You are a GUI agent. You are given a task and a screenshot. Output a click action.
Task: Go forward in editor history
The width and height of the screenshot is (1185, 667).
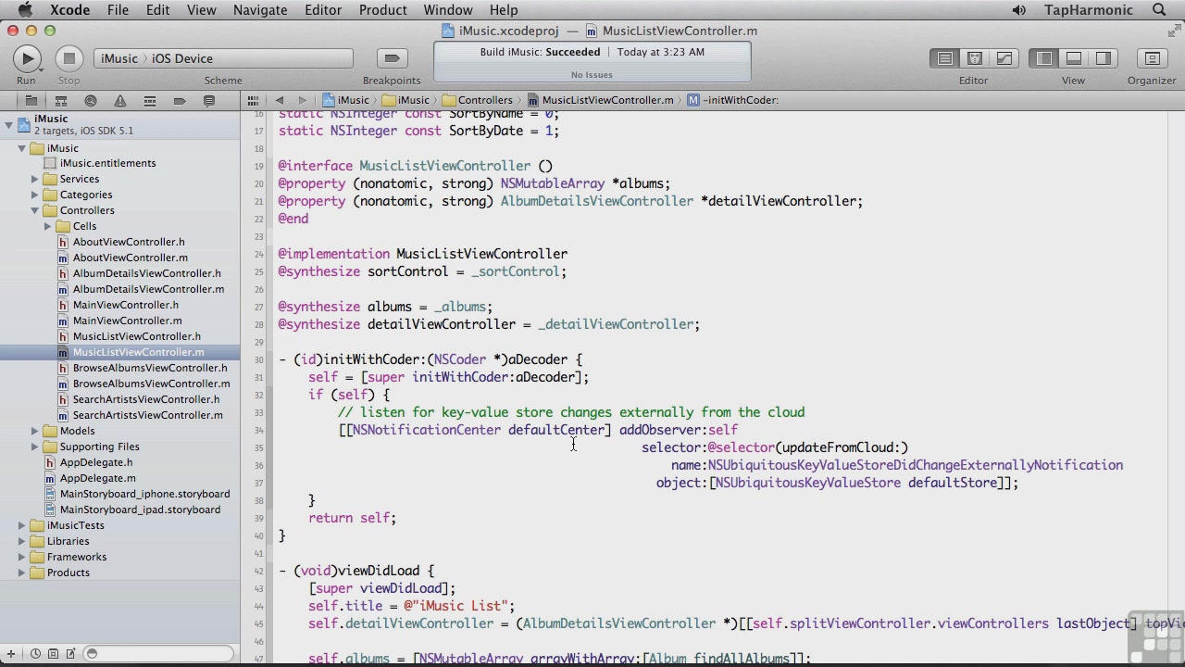pos(302,100)
